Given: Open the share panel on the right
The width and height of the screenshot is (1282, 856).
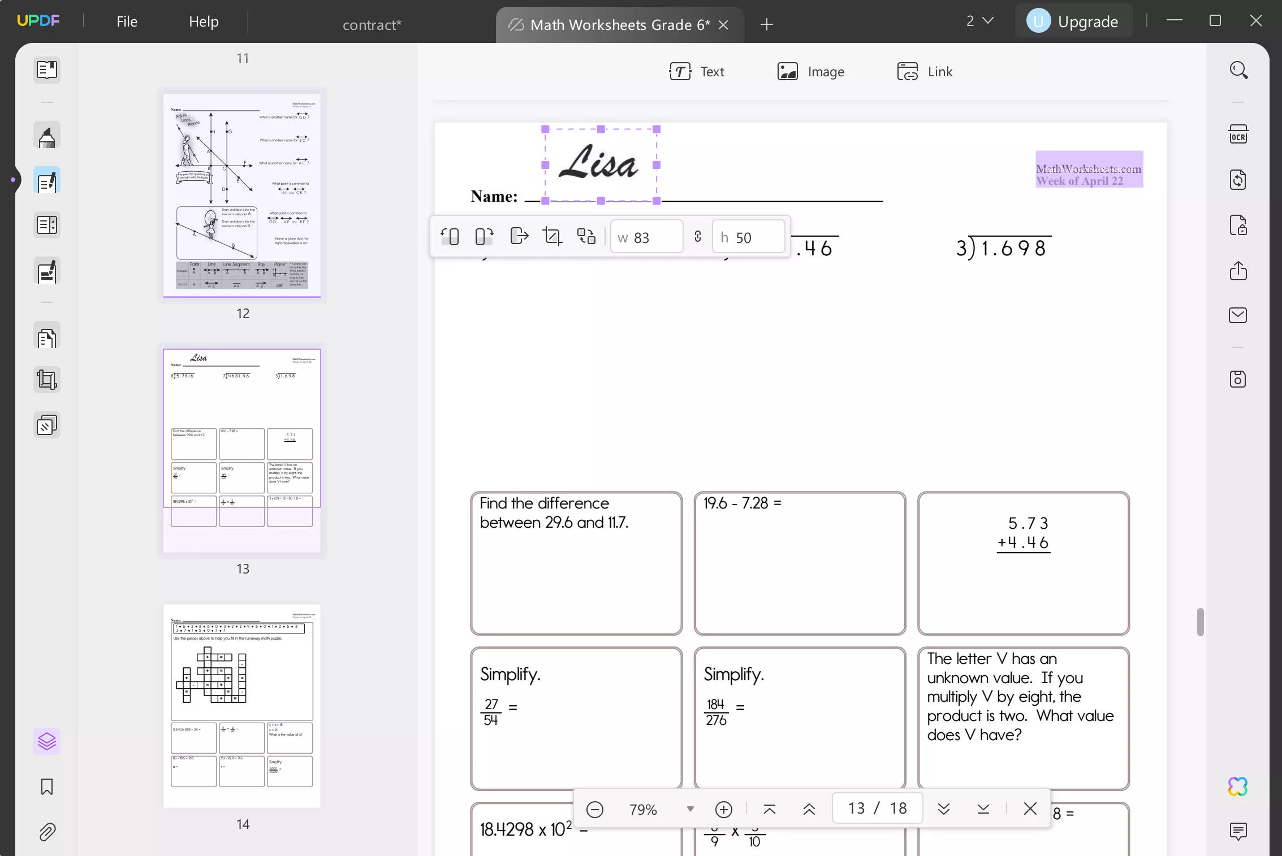Looking at the screenshot, I should (1238, 271).
